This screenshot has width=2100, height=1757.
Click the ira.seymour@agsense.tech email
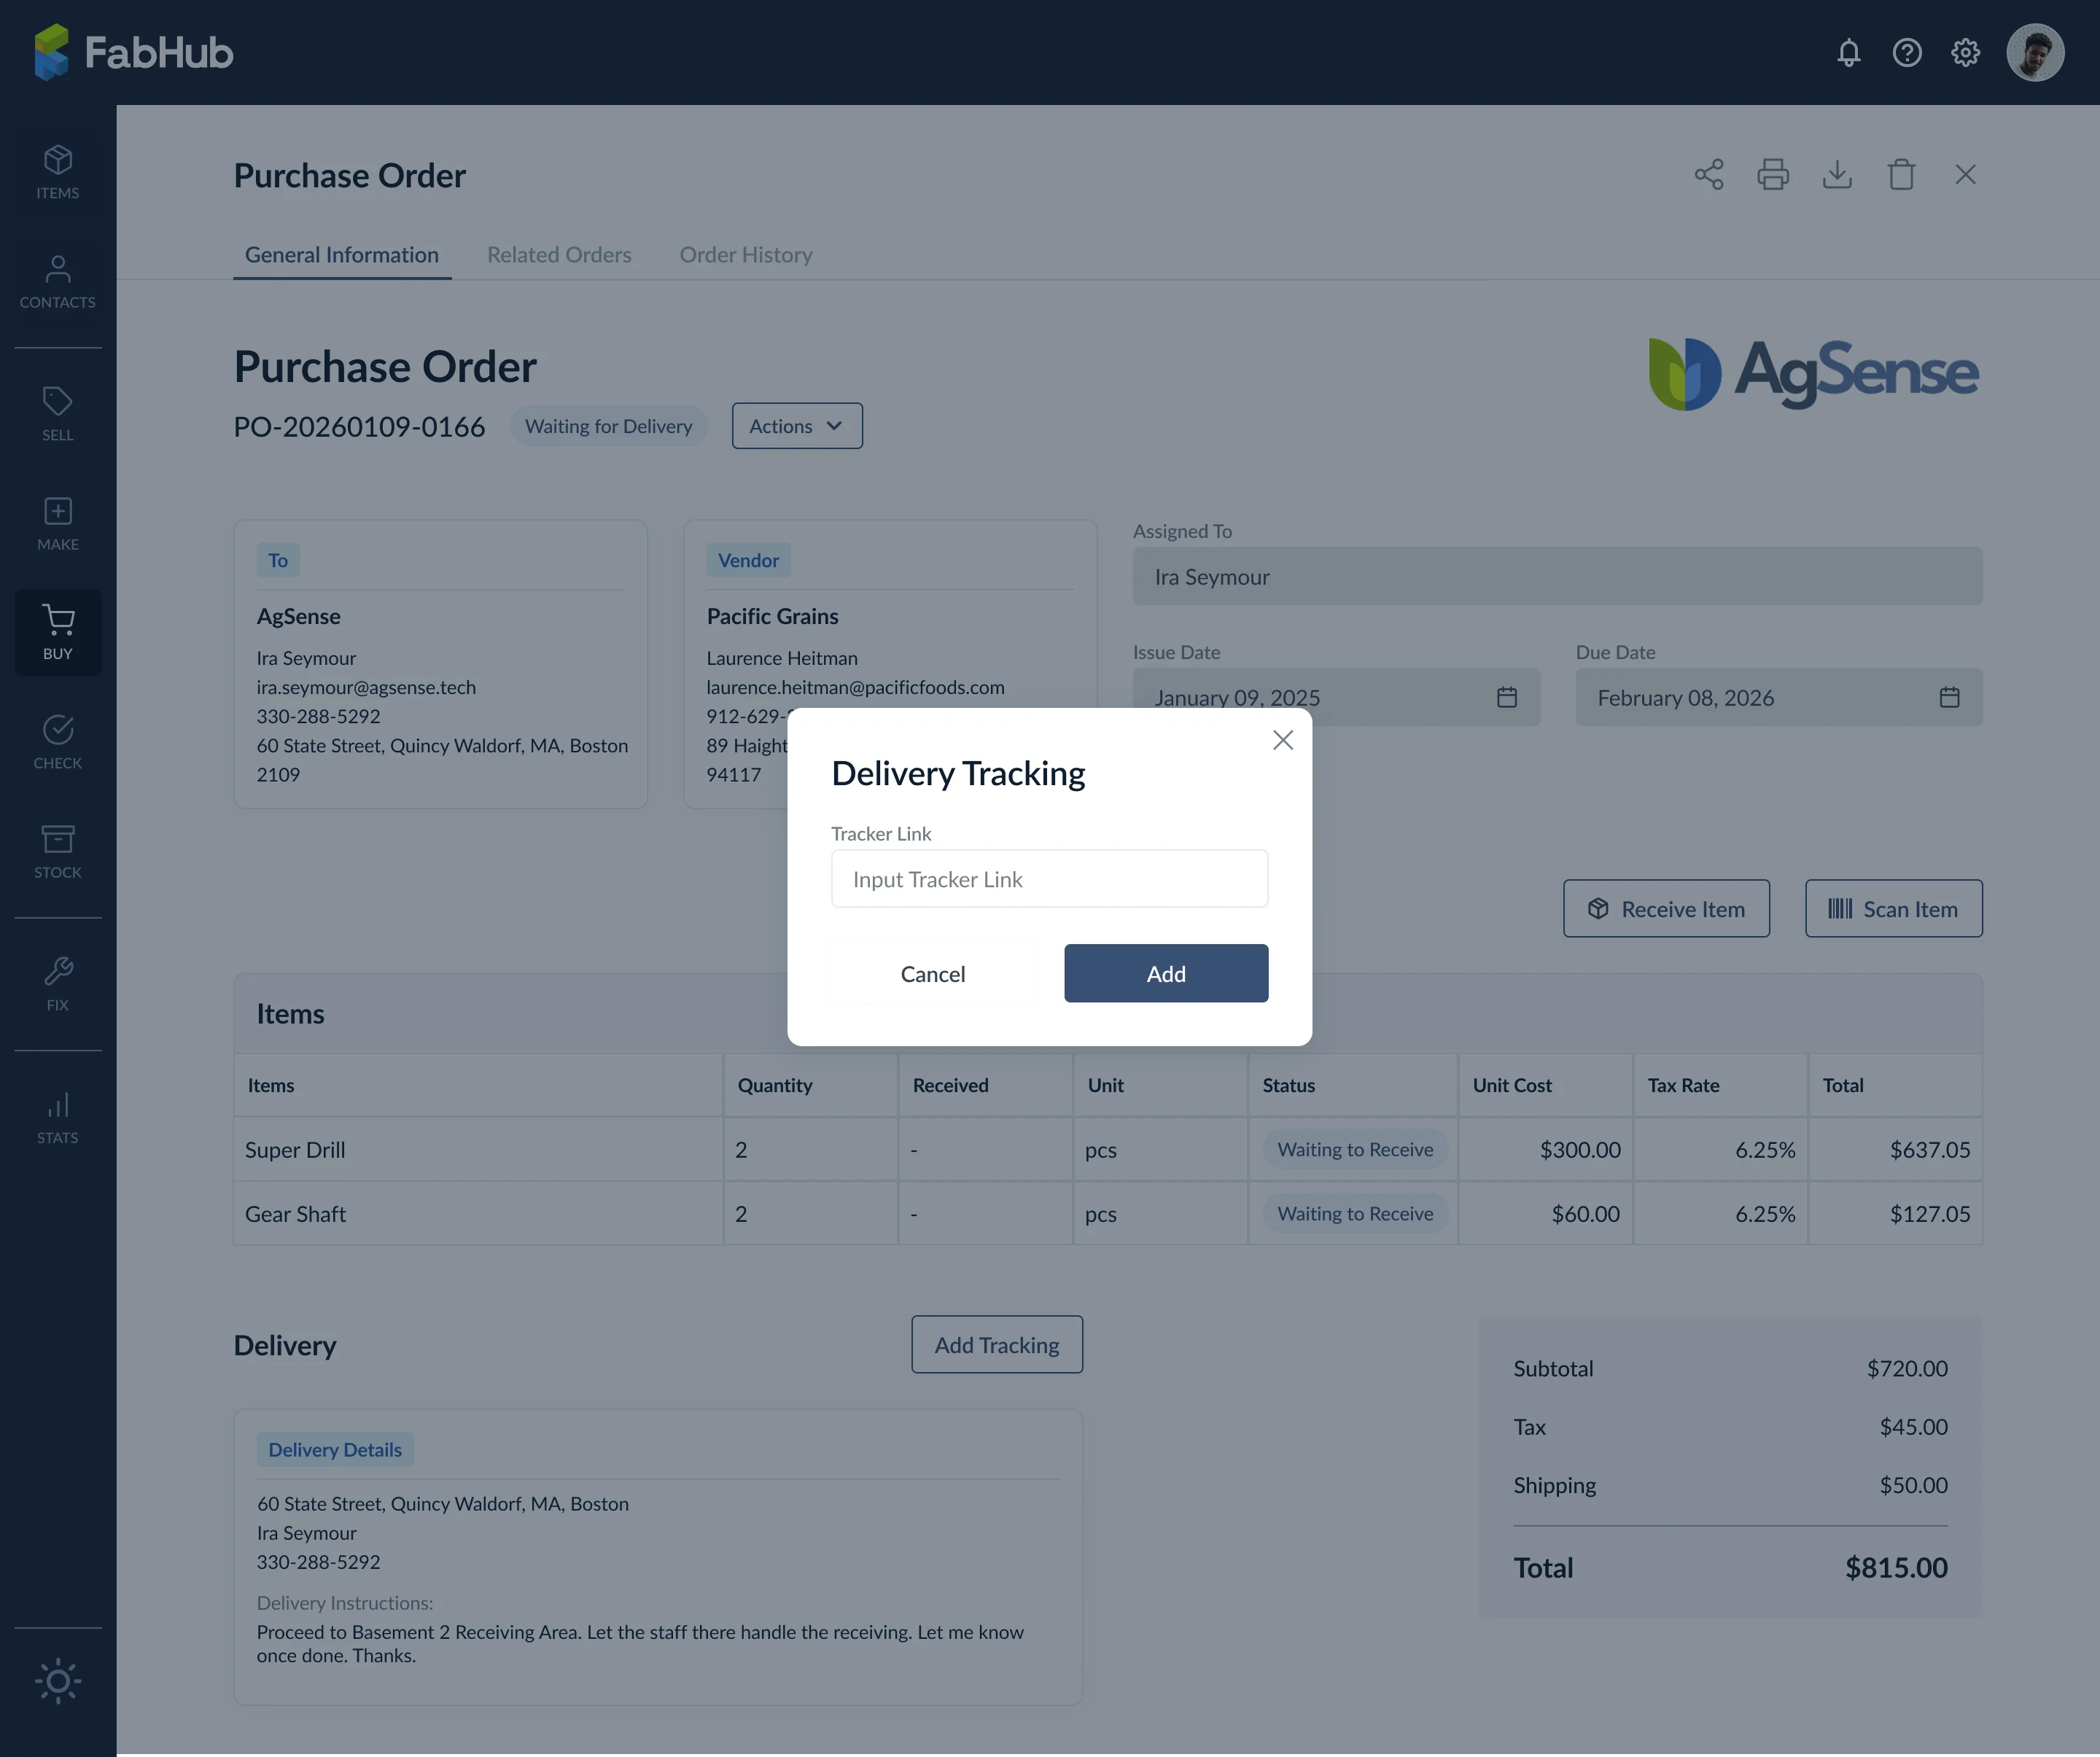click(366, 687)
